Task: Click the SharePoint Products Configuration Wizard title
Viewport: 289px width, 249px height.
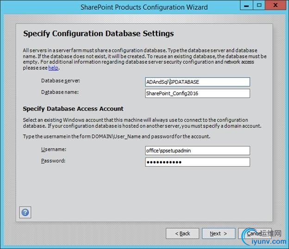Action: (144, 7)
